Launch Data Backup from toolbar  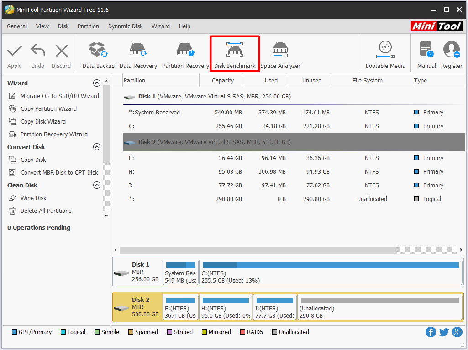98,54
